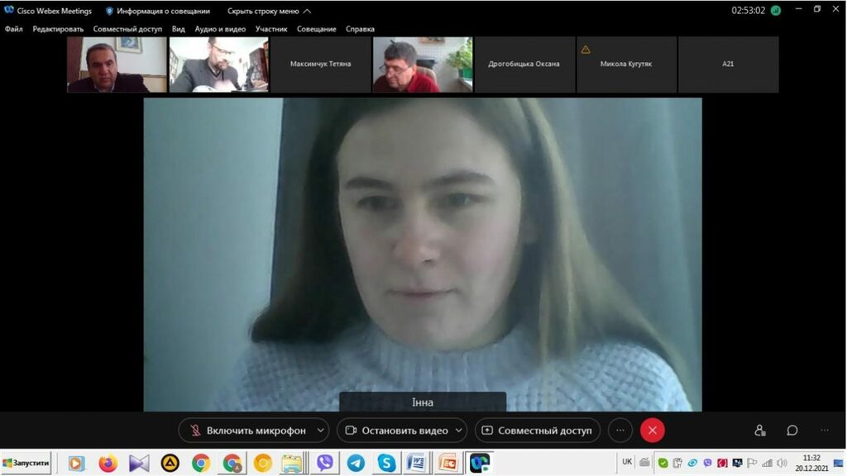Click the panel options ellipsis at far right
The height and width of the screenshot is (476, 847).
point(824,431)
